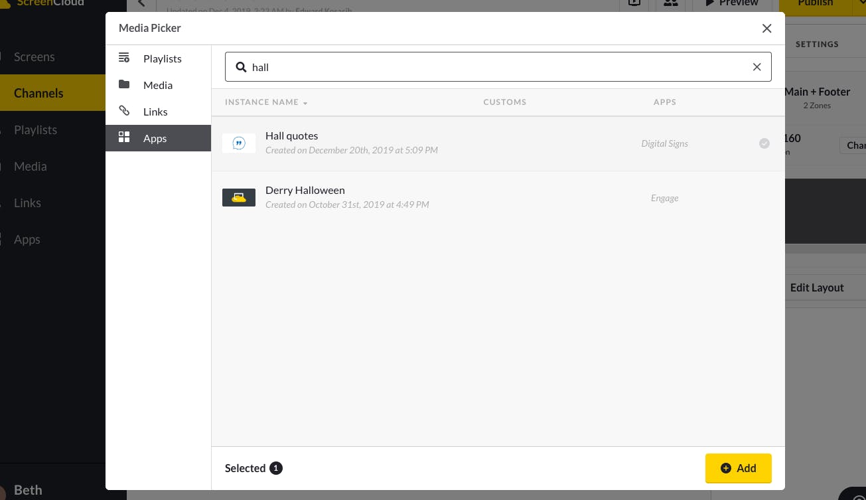Click the "Engage" app label
The height and width of the screenshot is (500, 866).
[x=664, y=198]
